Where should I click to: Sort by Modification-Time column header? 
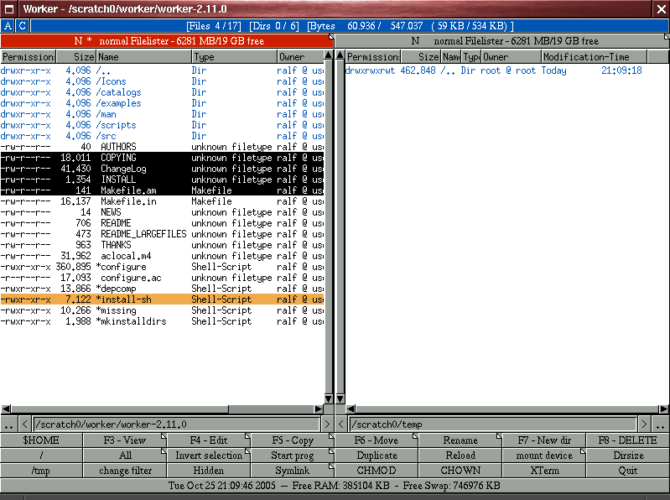click(x=595, y=57)
